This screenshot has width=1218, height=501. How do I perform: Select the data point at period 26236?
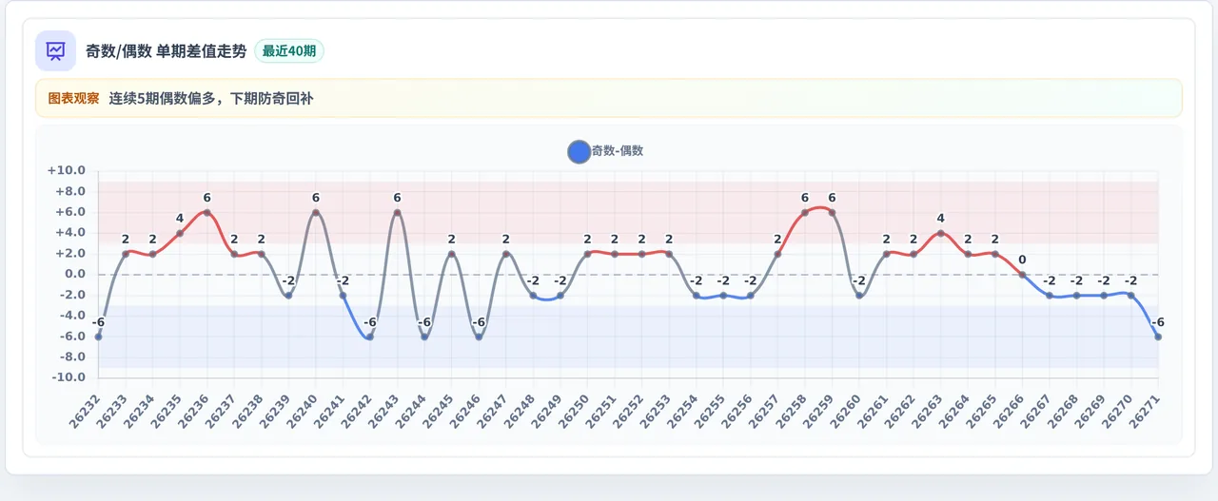pyautogui.click(x=206, y=212)
